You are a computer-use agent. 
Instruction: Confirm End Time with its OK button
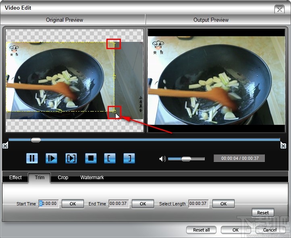pos(143,204)
